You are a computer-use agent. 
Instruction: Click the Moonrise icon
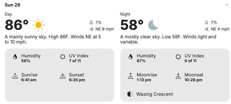point(131,76)
